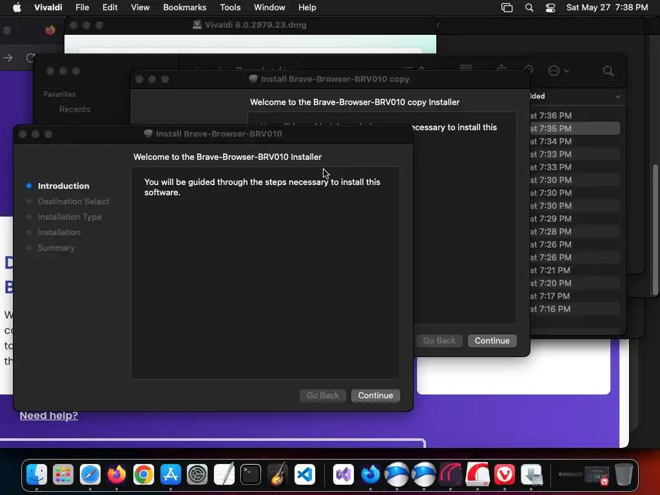Select Finder row dated 7:28 PM
The height and width of the screenshot is (495, 660).
(574, 231)
